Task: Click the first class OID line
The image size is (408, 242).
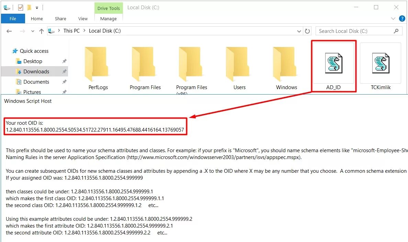Action: tap(85, 198)
